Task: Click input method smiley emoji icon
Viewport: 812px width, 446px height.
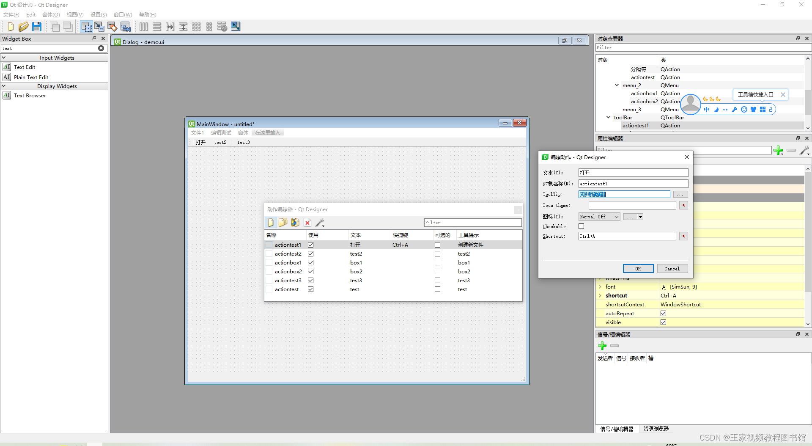Action: 744,110
